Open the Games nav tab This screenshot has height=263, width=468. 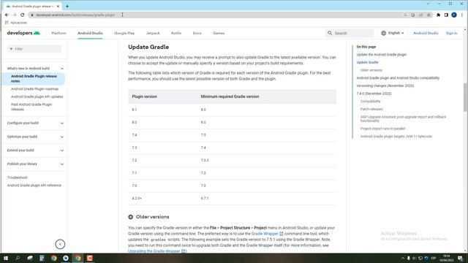pos(219,33)
